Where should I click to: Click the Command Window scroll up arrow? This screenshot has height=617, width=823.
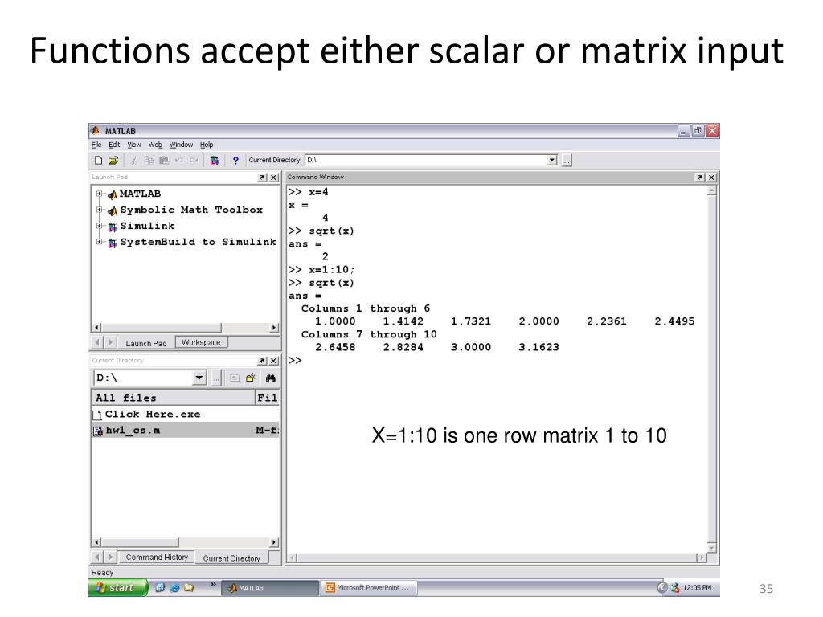[712, 191]
